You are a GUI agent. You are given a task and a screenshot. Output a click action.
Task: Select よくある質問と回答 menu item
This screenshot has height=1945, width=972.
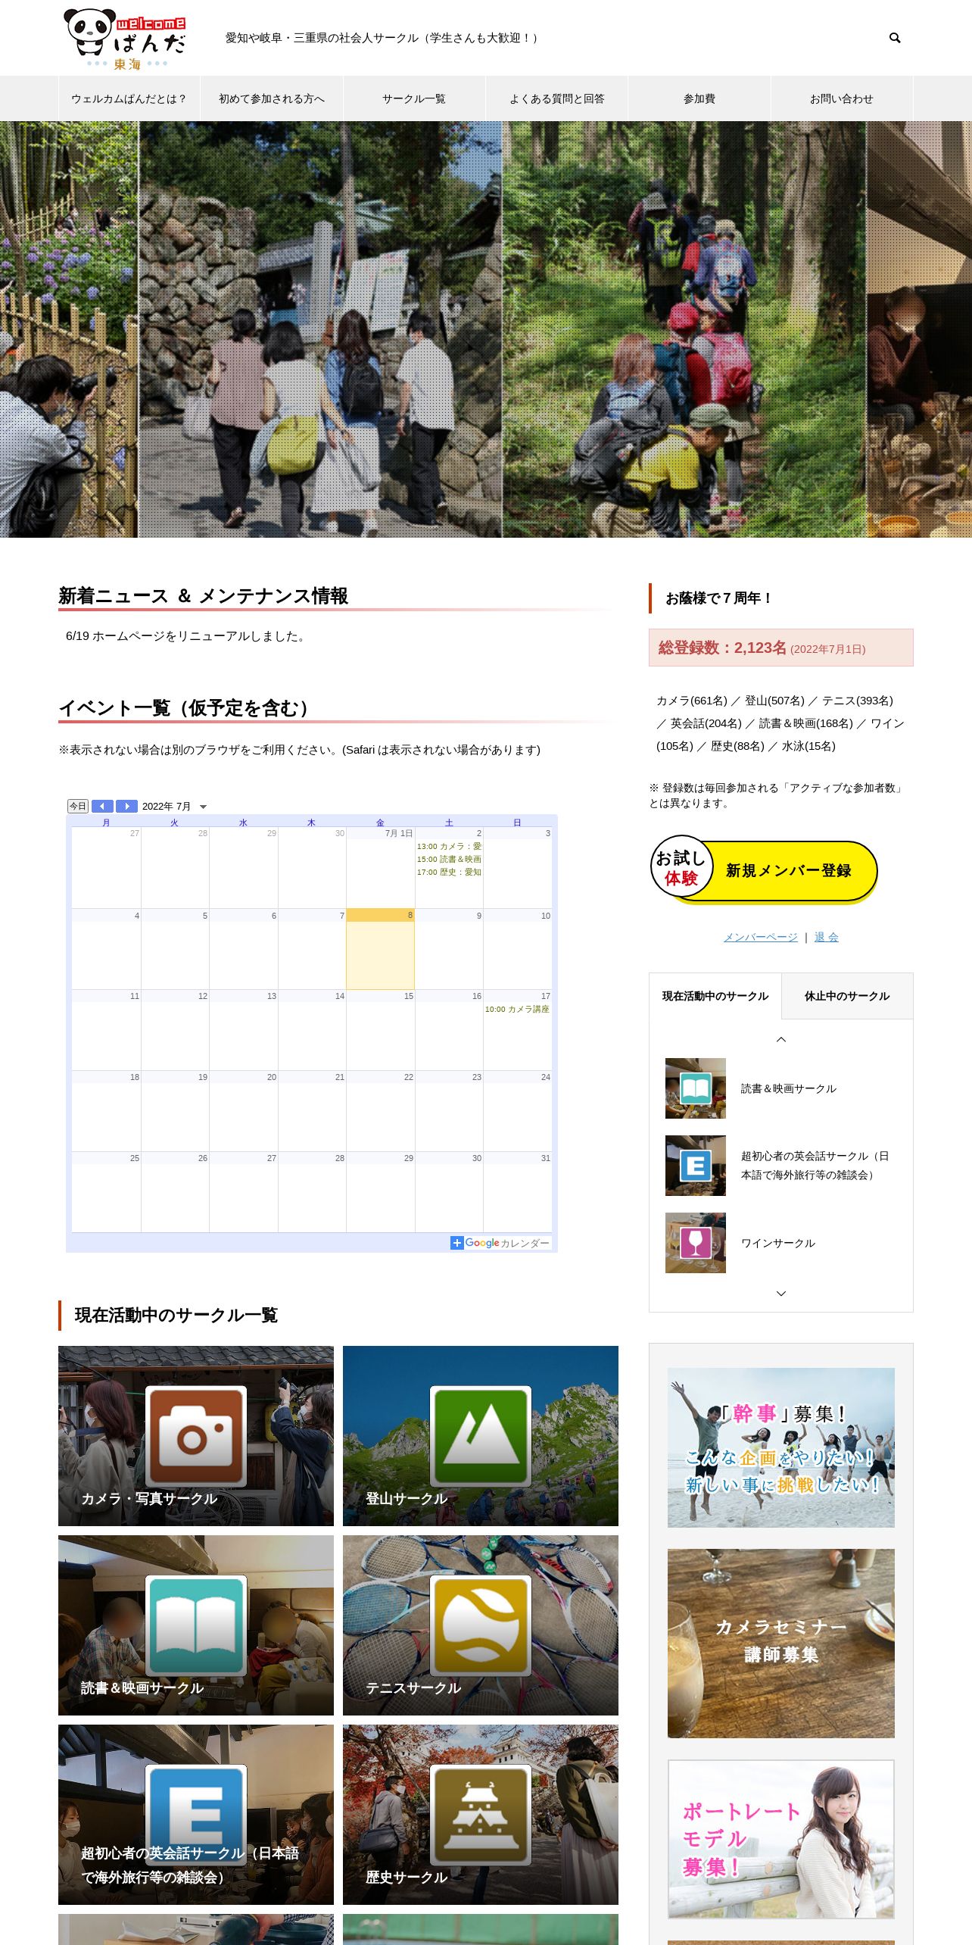click(557, 98)
